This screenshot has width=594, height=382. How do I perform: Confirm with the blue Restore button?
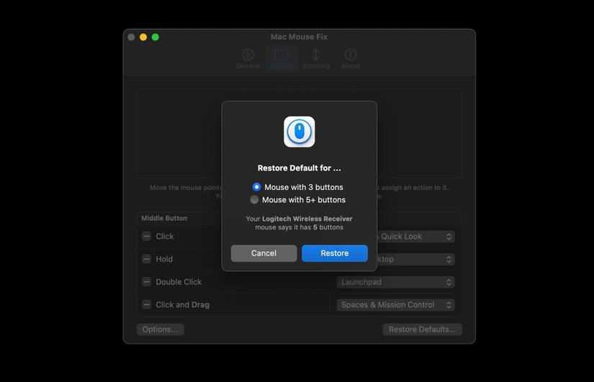click(335, 253)
